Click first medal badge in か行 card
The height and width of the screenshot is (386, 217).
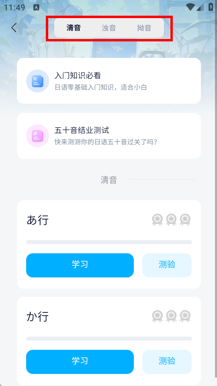pos(158,316)
